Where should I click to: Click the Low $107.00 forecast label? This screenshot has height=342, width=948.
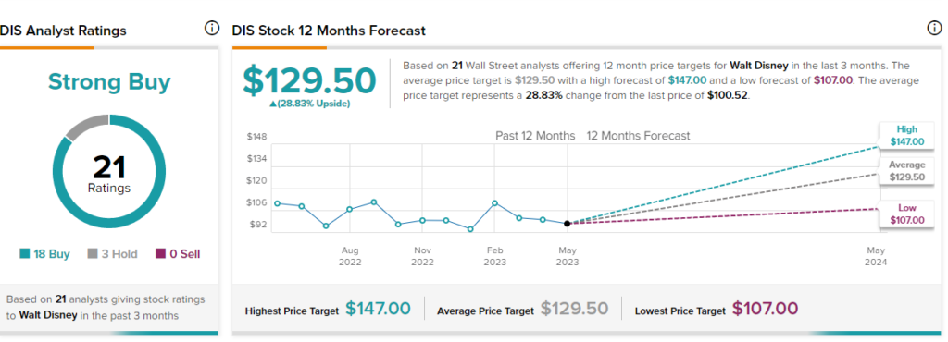(x=907, y=214)
